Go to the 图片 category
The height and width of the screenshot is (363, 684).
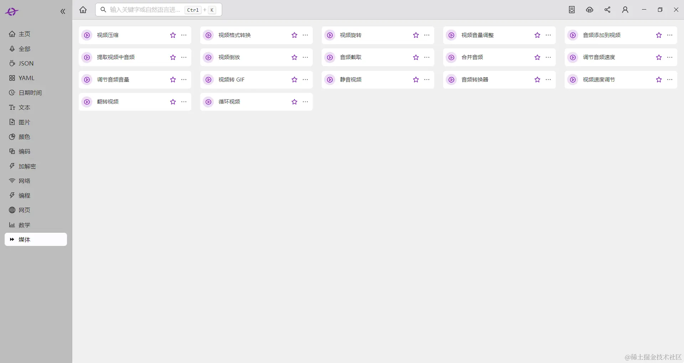point(36,122)
